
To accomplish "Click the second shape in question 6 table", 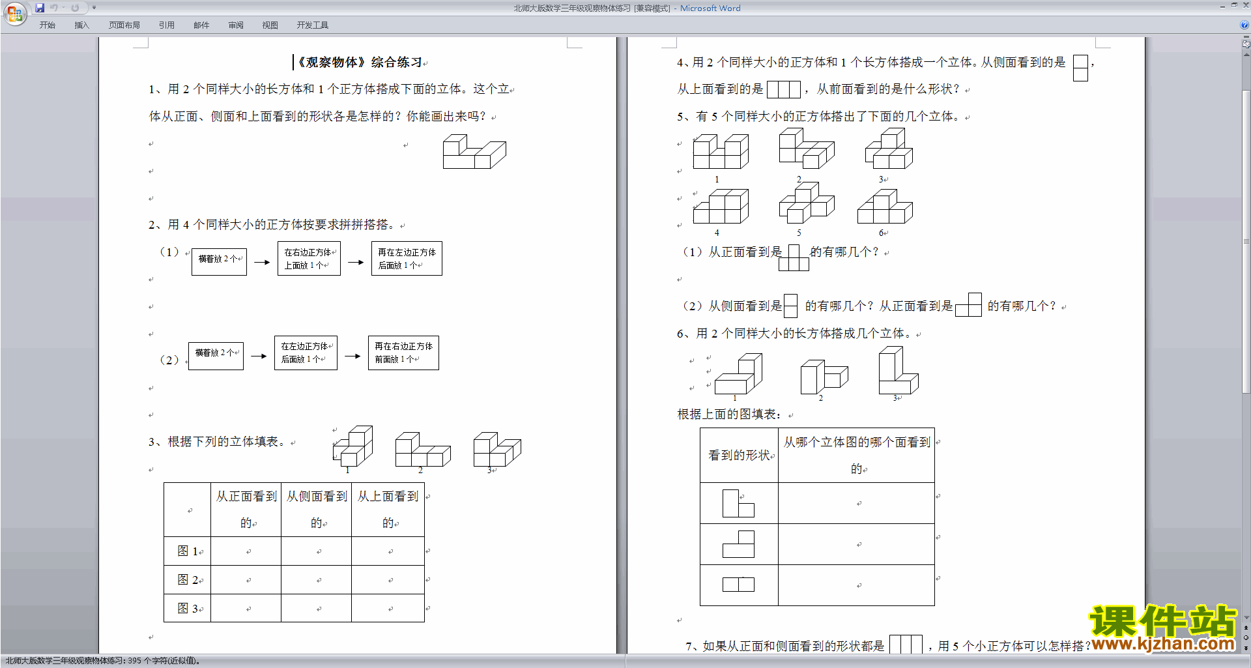I will [738, 544].
